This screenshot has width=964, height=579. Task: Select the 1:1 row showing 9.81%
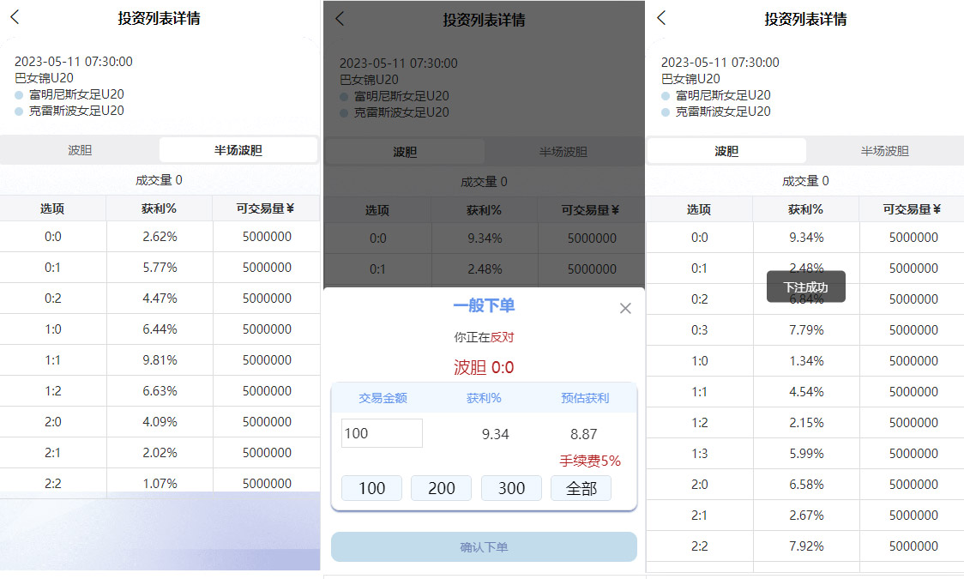pos(160,360)
